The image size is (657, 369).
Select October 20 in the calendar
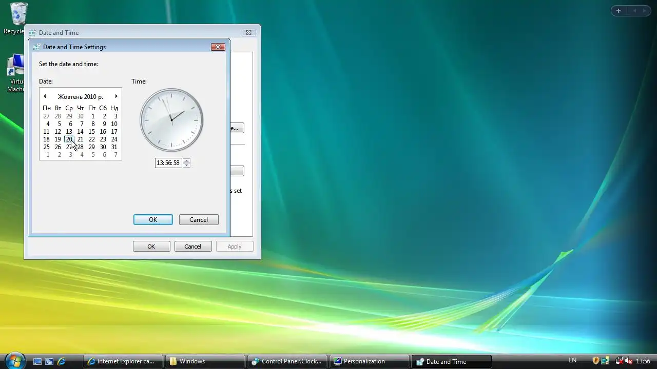click(x=69, y=139)
